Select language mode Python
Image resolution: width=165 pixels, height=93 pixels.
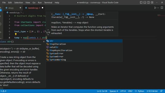[x=141, y=91]
